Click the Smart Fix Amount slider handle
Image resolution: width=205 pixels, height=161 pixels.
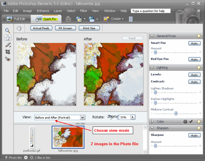tap(155, 52)
